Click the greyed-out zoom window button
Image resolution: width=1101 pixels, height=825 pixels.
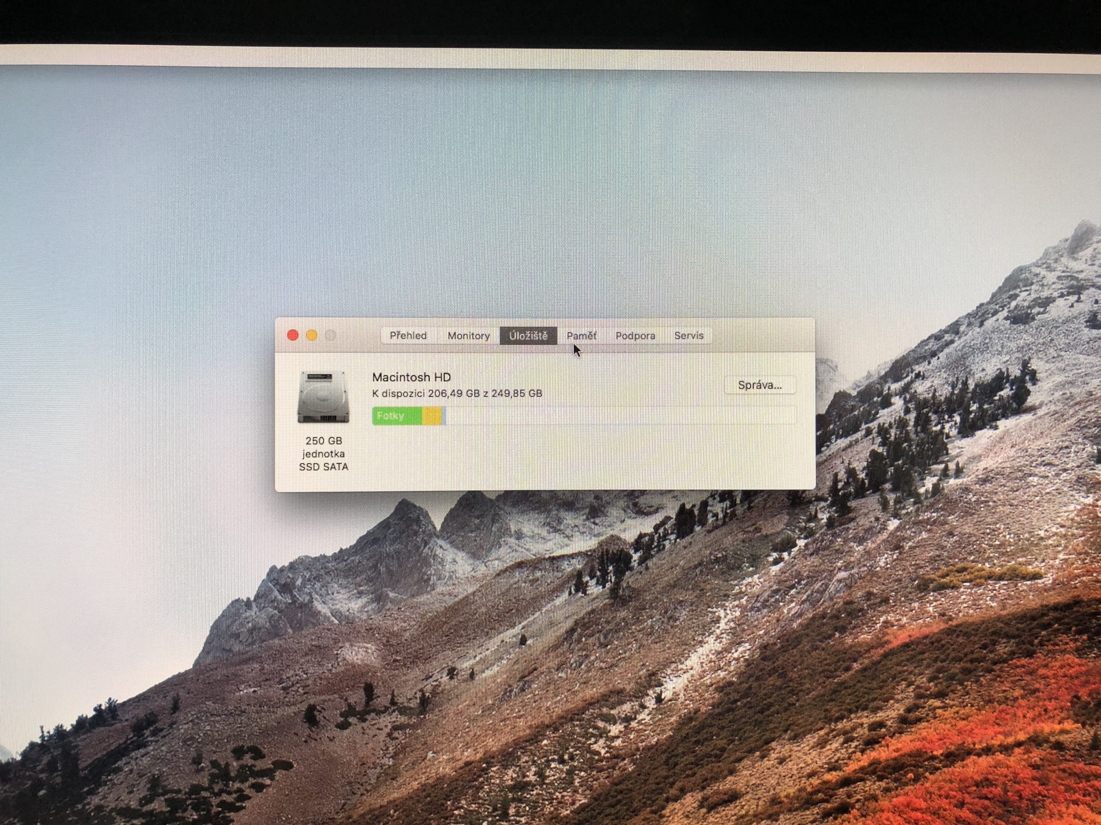330,335
